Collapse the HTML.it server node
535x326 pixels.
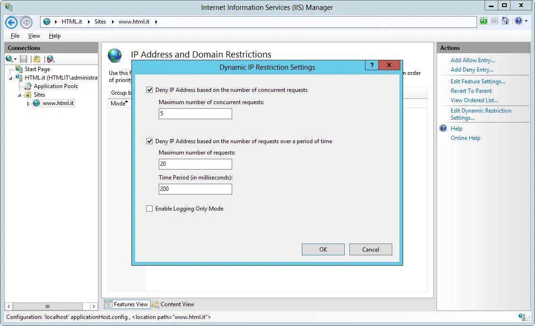[10, 78]
